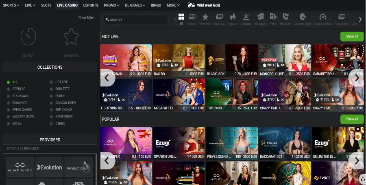This screenshot has width=366, height=185.
Task: Show previous Hot Live games arrow
Action: pos(107,78)
